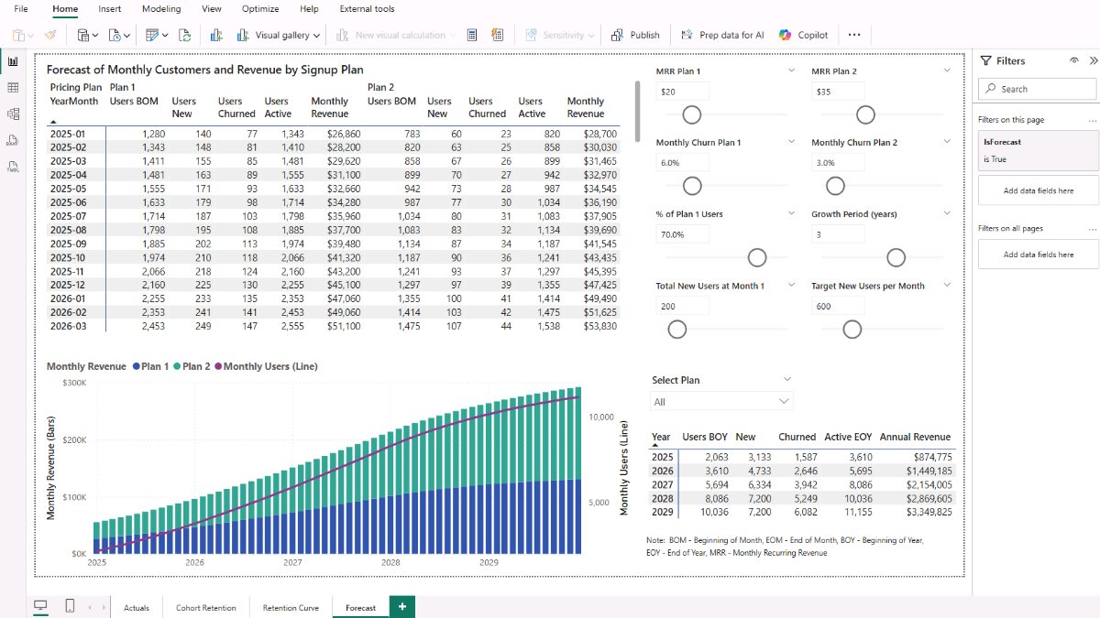Viewport: 1100px width, 618px height.
Task: Open the TMDL view icon
Action: click(13, 167)
